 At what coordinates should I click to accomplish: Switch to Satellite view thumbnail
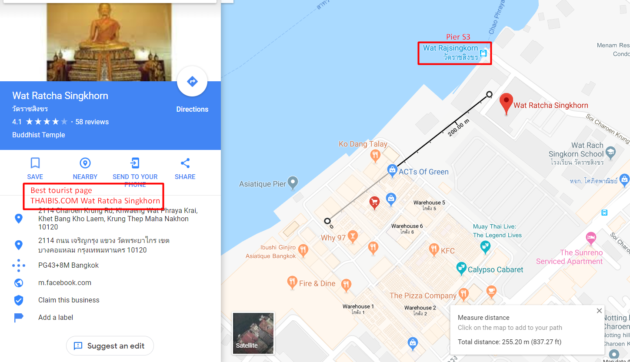[x=253, y=333]
